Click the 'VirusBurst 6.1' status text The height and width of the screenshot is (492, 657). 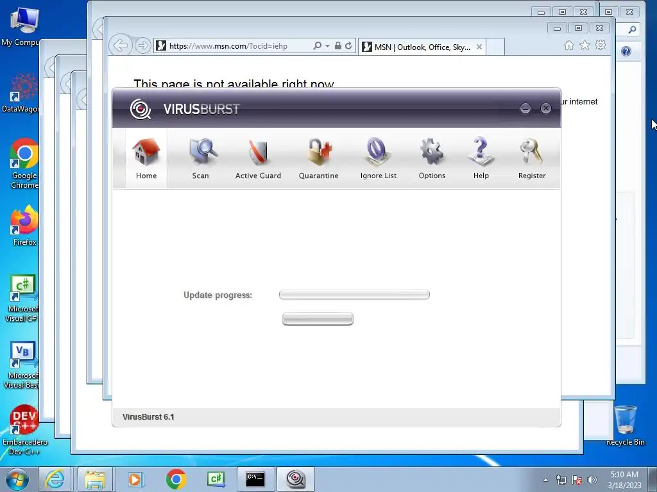pyautogui.click(x=148, y=417)
